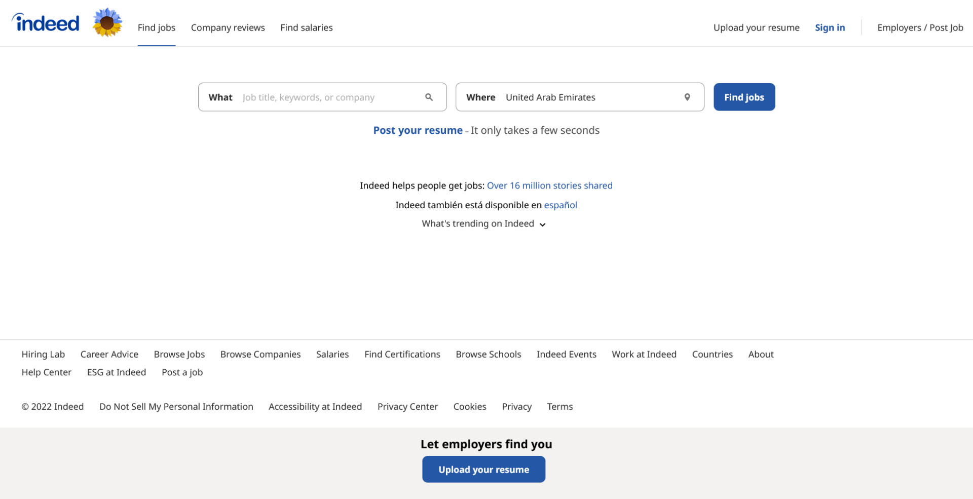
Task: Click the blue Find jobs button
Action: (744, 97)
